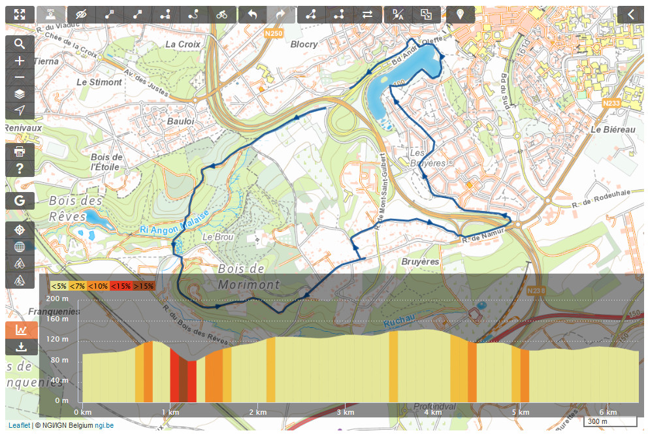This screenshot has width=648, height=435.
Task: Click the 300 m scale bar
Action: click(x=610, y=422)
